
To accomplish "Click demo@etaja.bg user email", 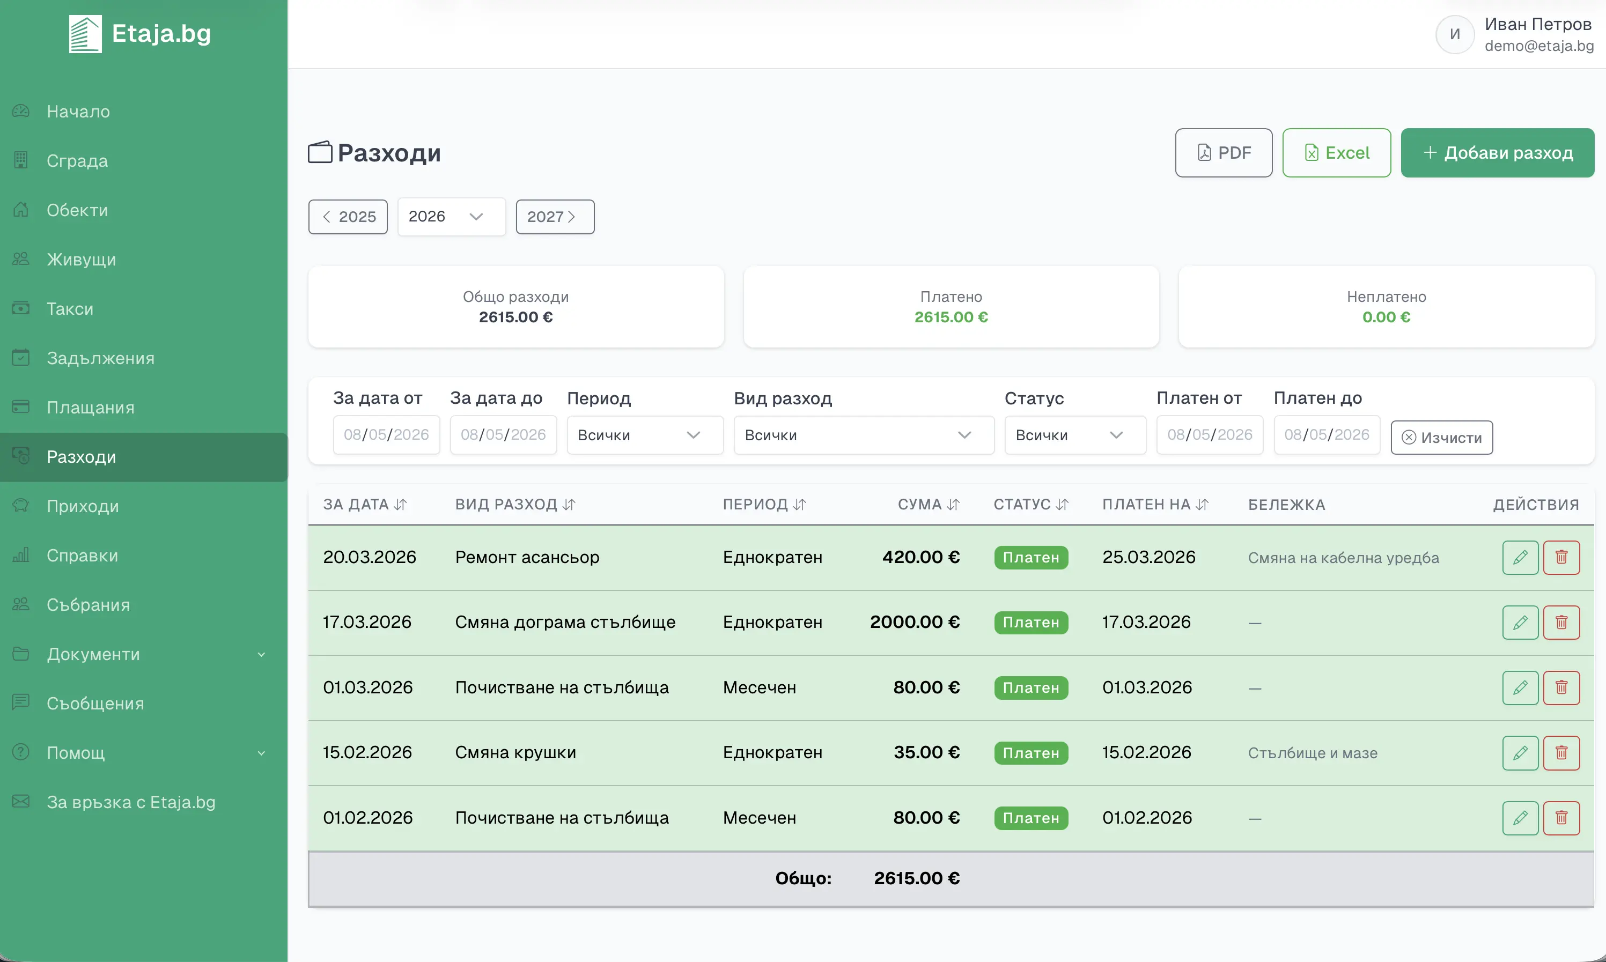I will (1538, 46).
